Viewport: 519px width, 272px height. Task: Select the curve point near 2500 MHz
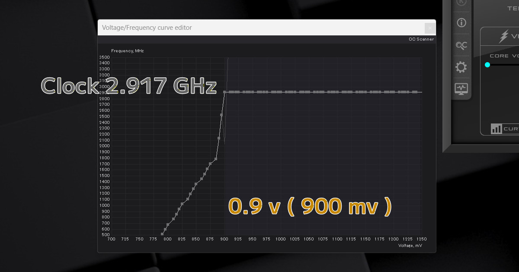pos(221,115)
